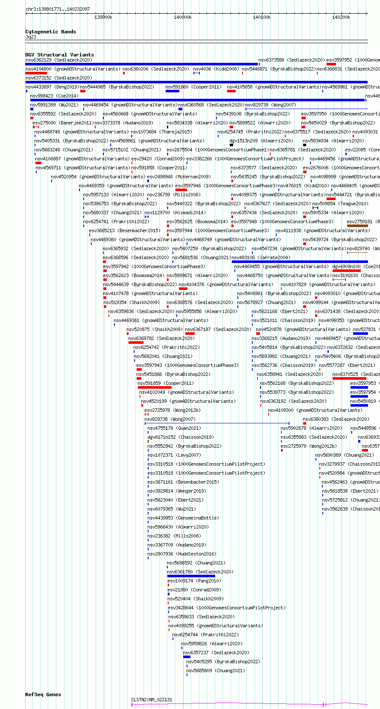Viewport: 380px width, 709px height.
Task: Select variant nsv4755178 (Quan2021)
Action: [x=174, y=428]
